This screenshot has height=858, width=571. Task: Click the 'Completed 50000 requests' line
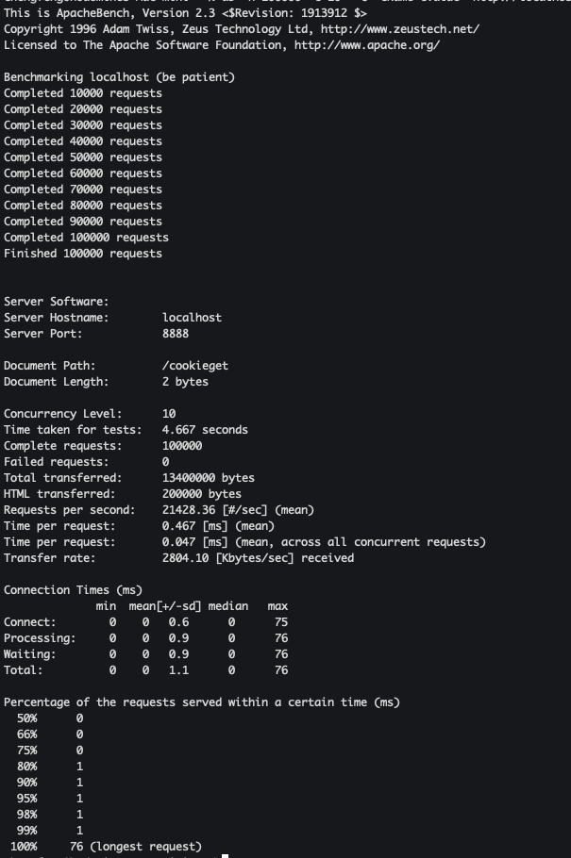(83, 157)
